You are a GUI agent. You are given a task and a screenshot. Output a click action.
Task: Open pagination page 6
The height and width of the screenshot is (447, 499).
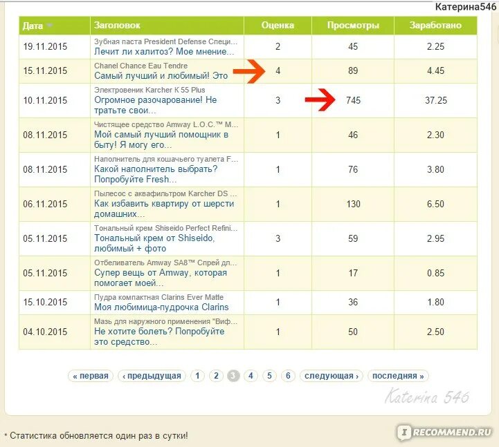(x=288, y=376)
